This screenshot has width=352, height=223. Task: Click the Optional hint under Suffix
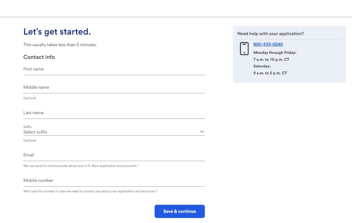click(30, 140)
